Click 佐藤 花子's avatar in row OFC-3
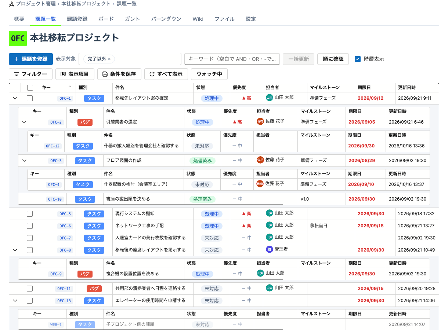This screenshot has height=330, width=448. tap(260, 160)
